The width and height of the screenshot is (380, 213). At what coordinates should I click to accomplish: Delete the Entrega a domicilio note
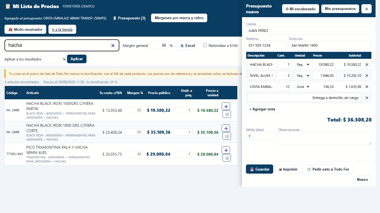pos(367,98)
